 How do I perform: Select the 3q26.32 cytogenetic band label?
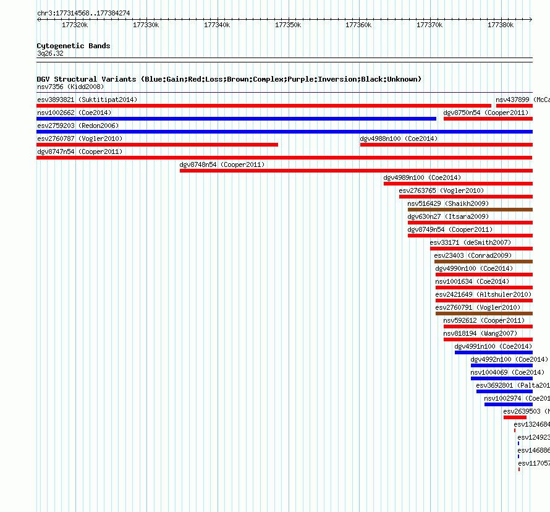click(x=50, y=53)
